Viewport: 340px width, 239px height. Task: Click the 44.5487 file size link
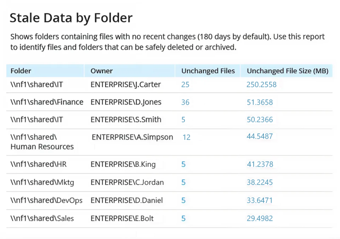click(259, 136)
